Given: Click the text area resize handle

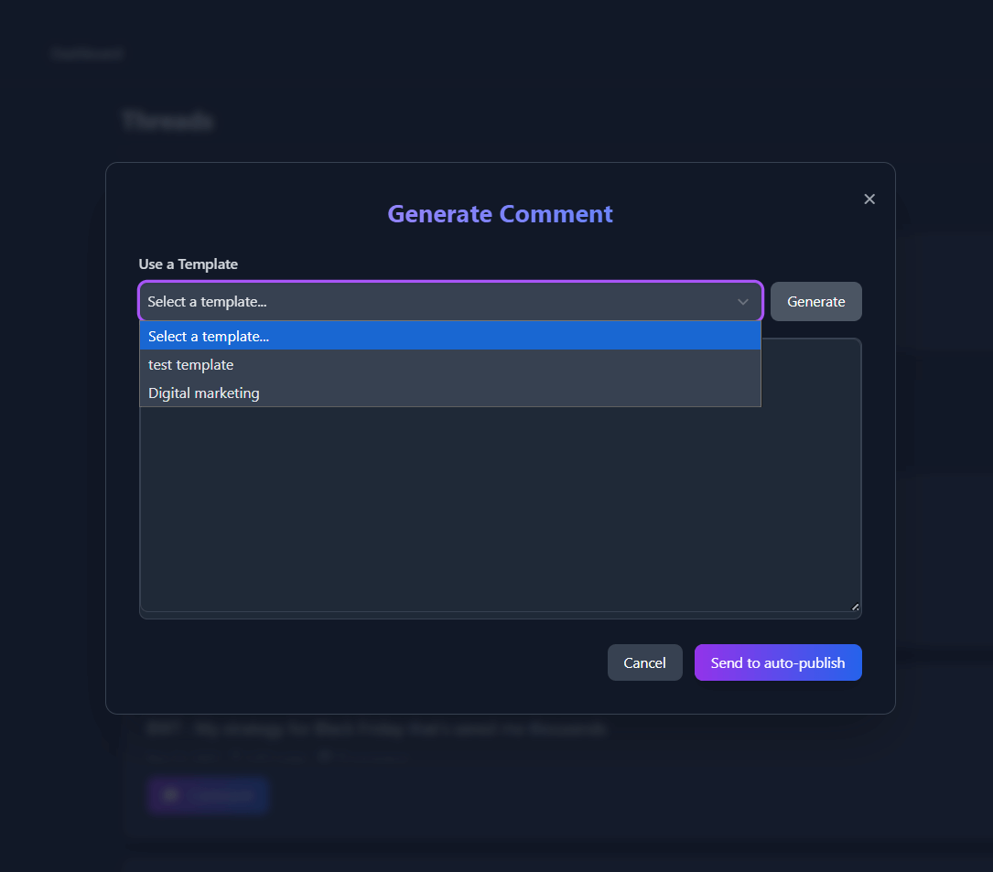Looking at the screenshot, I should coord(856,607).
